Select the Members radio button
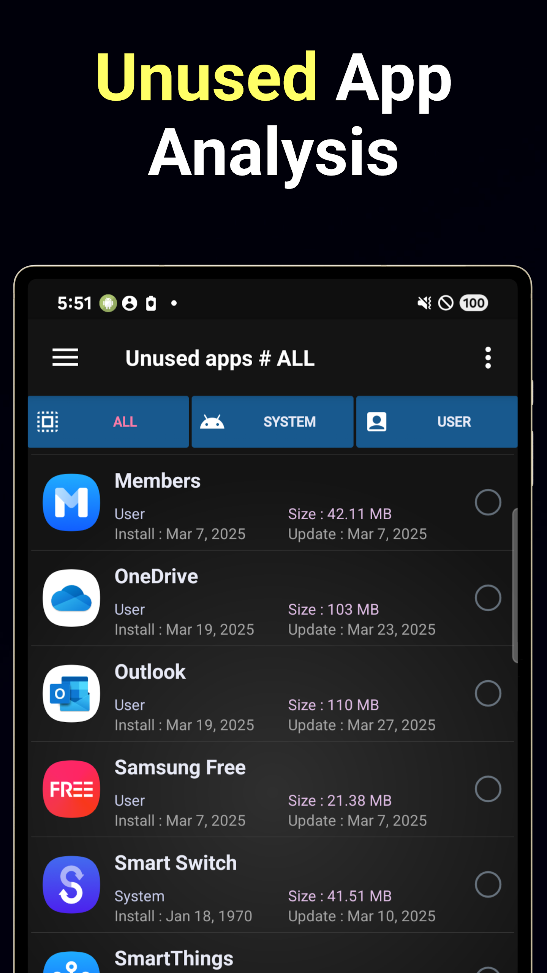Screen dimensions: 547x973 (x=488, y=502)
